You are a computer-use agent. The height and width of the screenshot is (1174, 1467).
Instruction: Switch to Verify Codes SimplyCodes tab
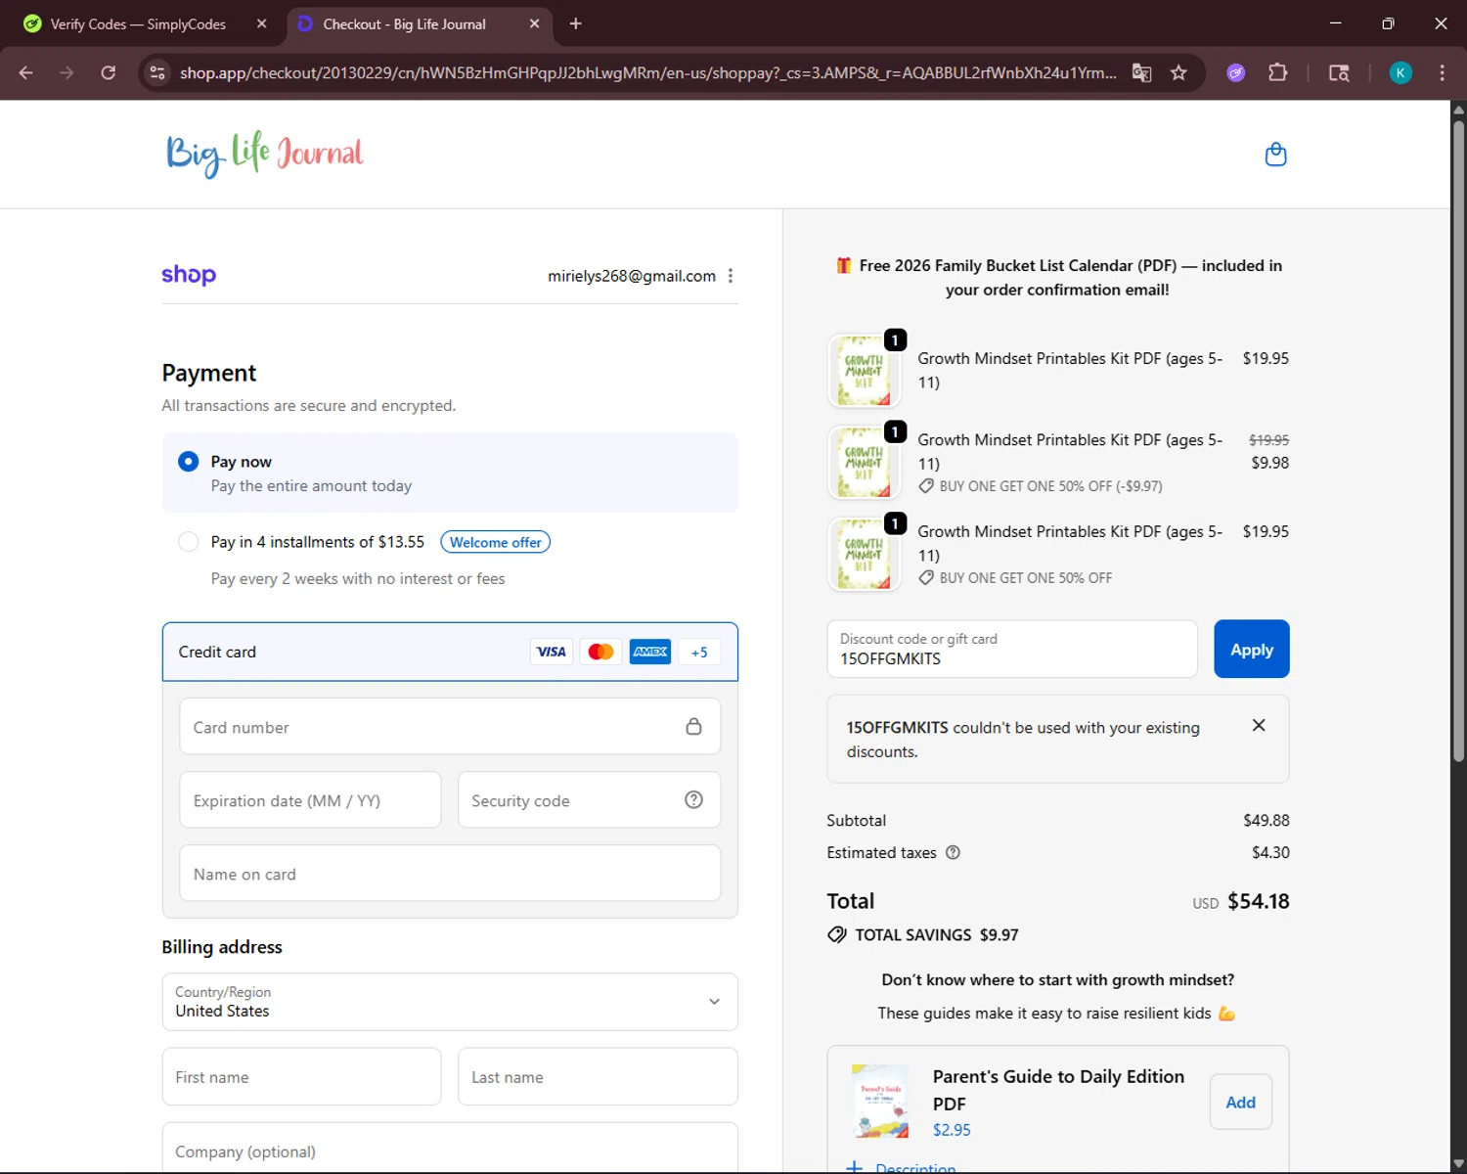coord(145,23)
